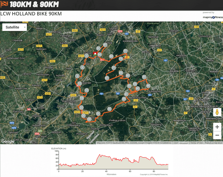Select kilometer marker 87 on the route

(105, 45)
